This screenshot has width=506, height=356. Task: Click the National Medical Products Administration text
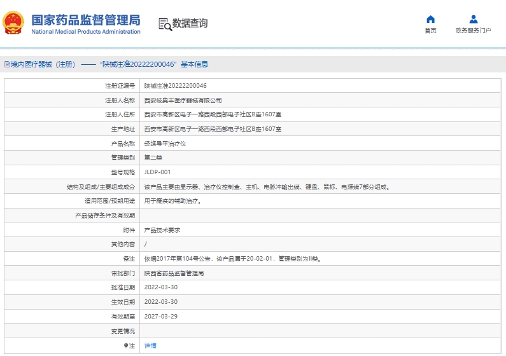click(86, 32)
